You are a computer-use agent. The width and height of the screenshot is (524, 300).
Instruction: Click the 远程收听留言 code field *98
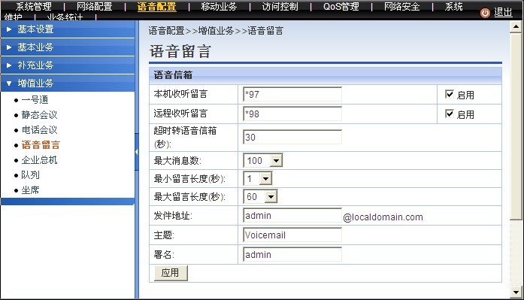(x=292, y=114)
